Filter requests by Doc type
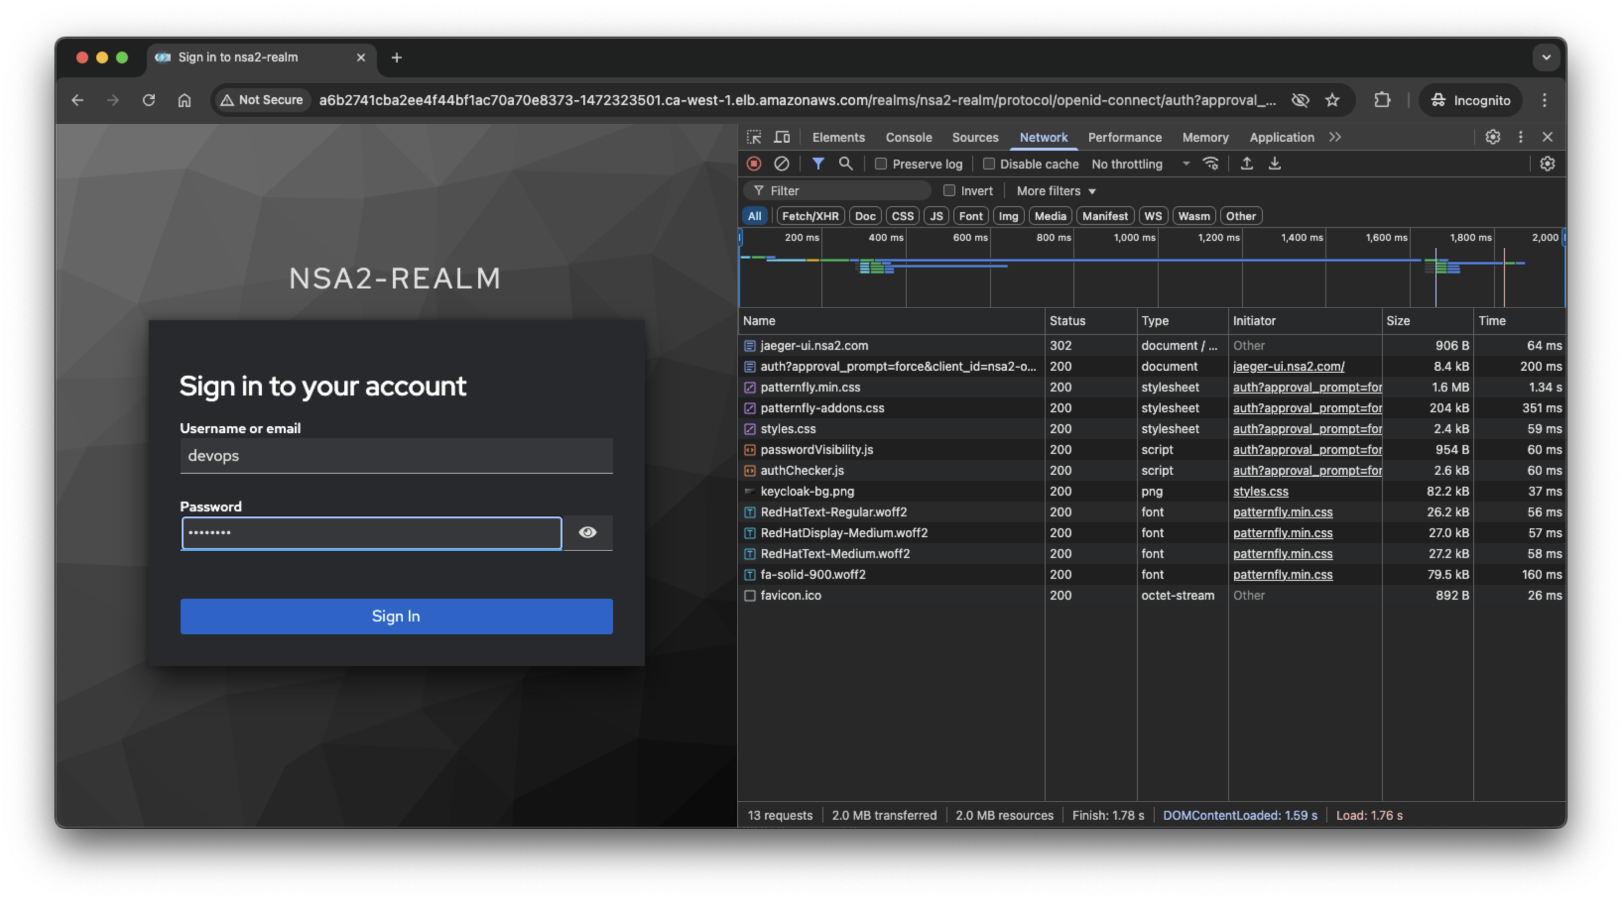 (x=865, y=216)
